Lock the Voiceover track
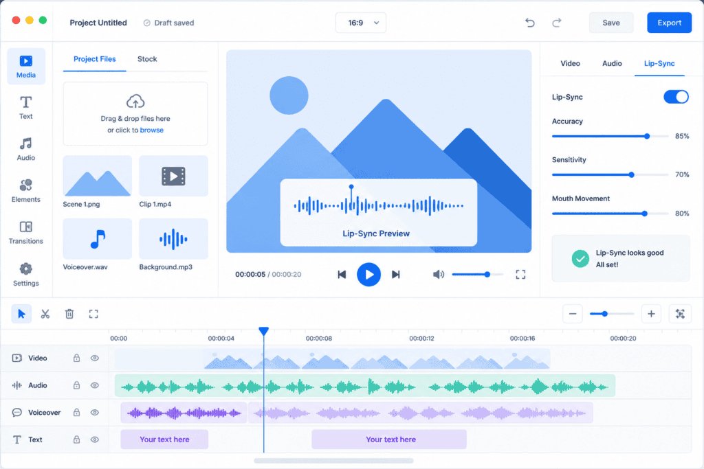Viewport: 704px width, 469px height. click(77, 413)
